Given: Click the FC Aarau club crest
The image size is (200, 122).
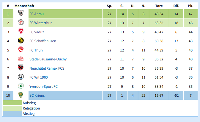Looking at the screenshot, I should tap(21, 13).
